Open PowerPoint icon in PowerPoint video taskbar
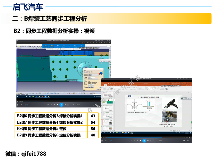Screen dimensions: 212x159 pyautogui.click(x=126, y=133)
